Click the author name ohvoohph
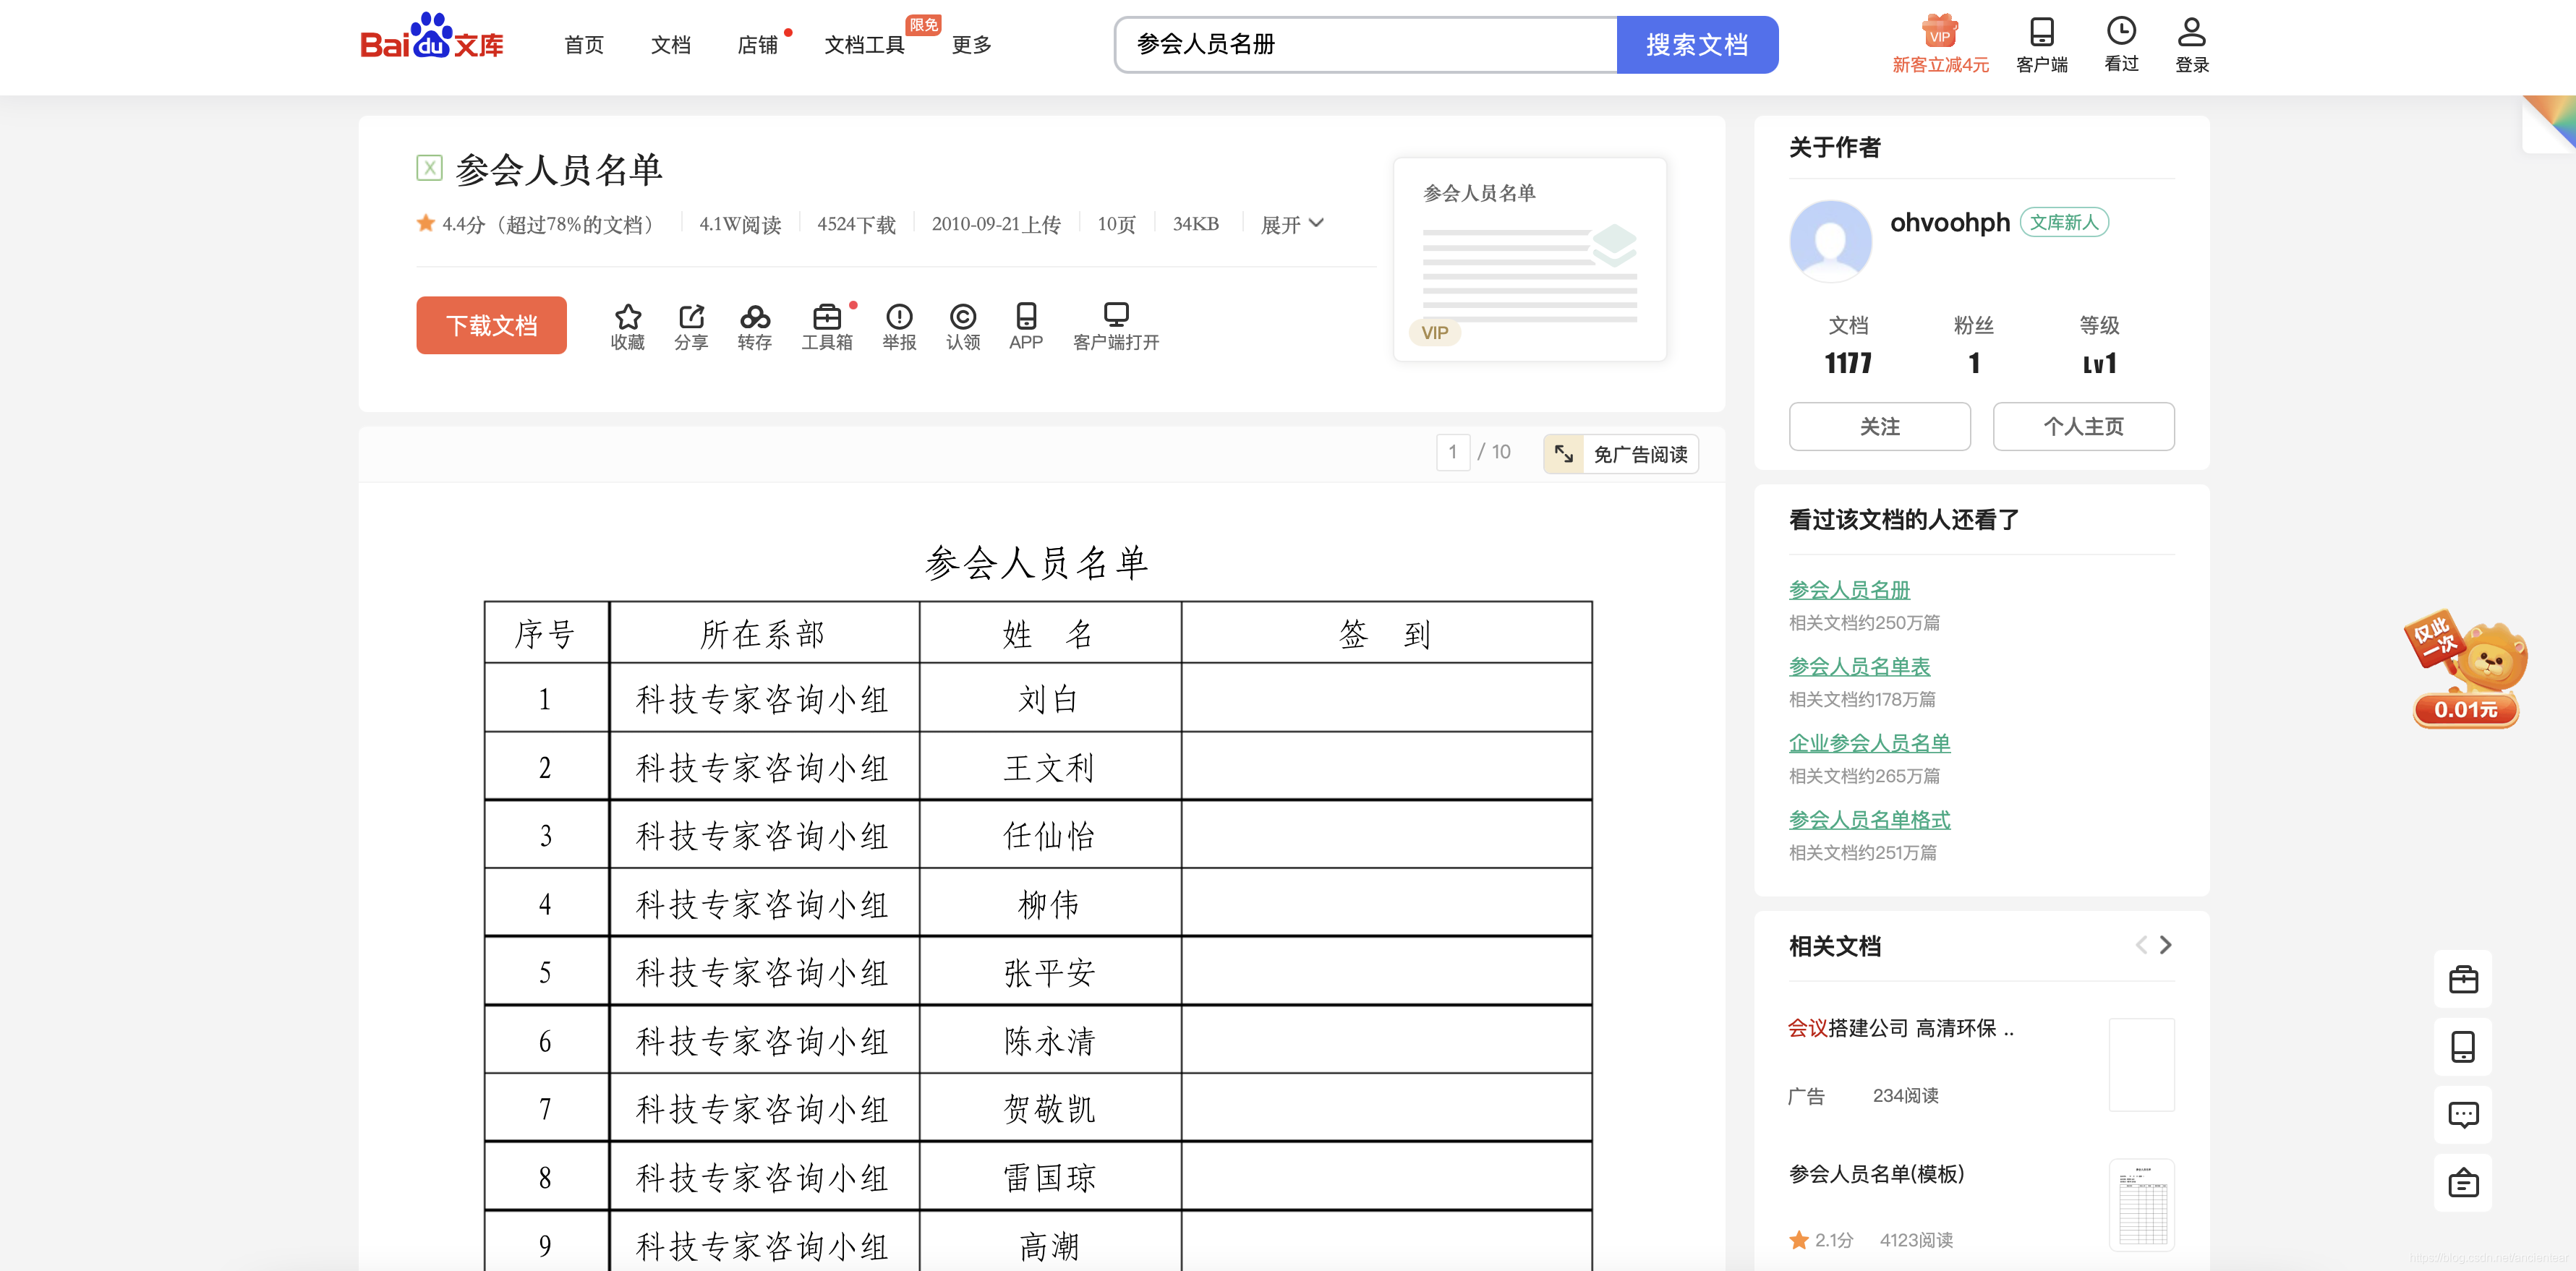This screenshot has width=2576, height=1271. point(1949,222)
